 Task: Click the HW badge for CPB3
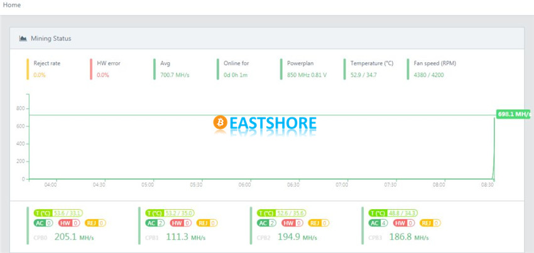pos(404,223)
